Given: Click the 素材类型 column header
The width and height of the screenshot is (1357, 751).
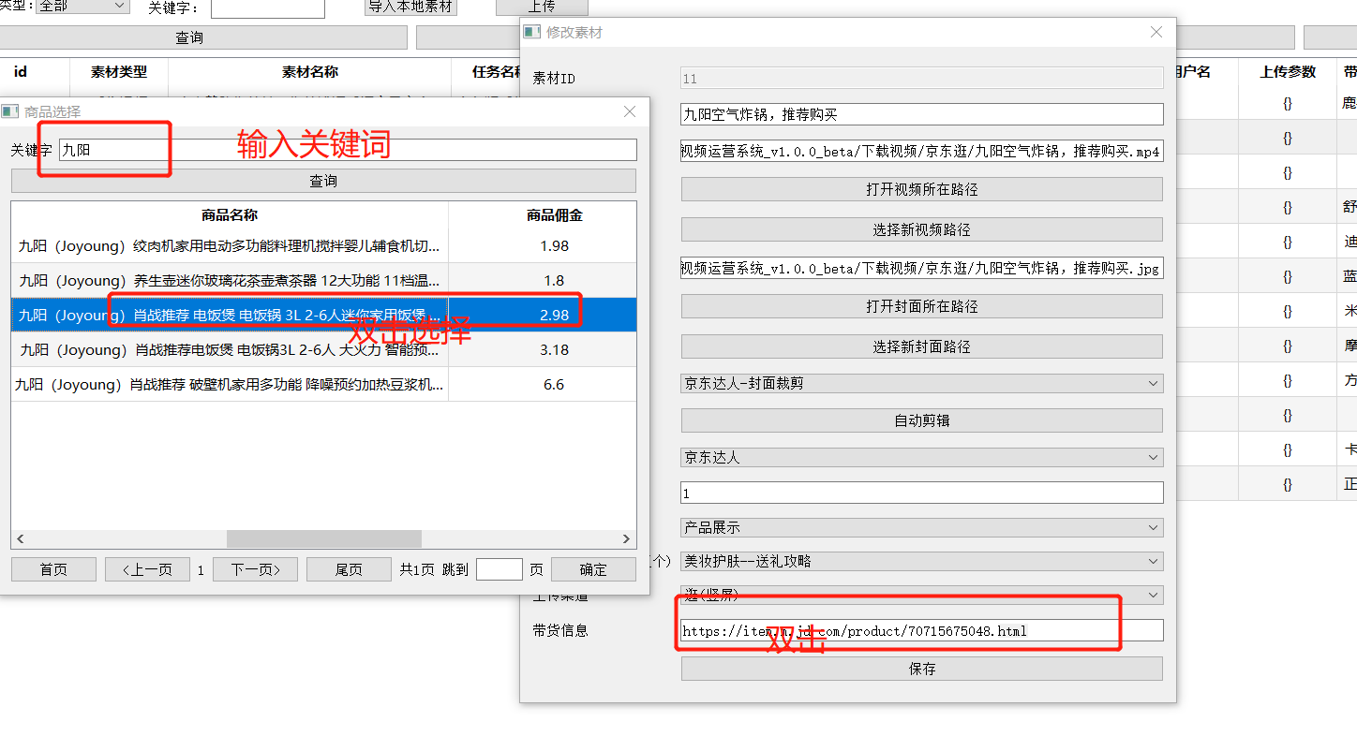Looking at the screenshot, I should [119, 72].
